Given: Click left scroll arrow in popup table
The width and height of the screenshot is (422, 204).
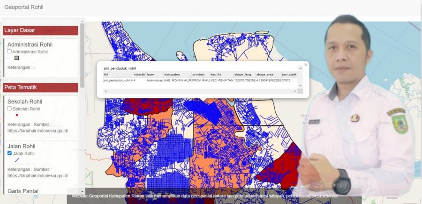Looking at the screenshot, I should point(106,91).
